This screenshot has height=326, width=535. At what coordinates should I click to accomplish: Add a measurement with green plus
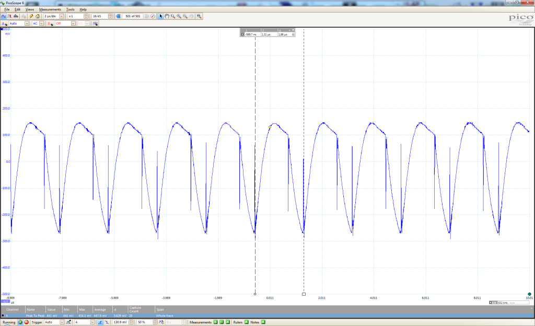(216, 322)
